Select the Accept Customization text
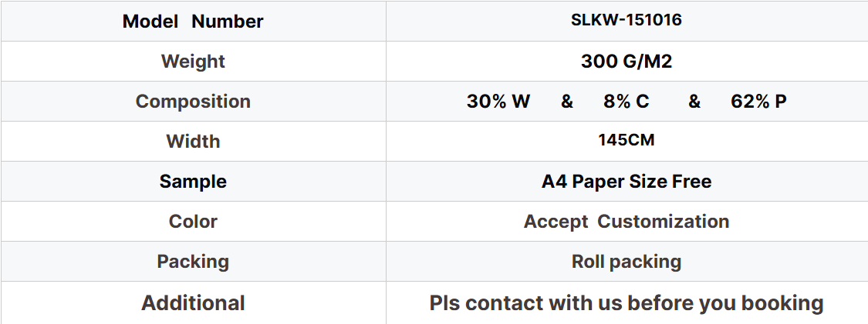The image size is (868, 324). (626, 222)
